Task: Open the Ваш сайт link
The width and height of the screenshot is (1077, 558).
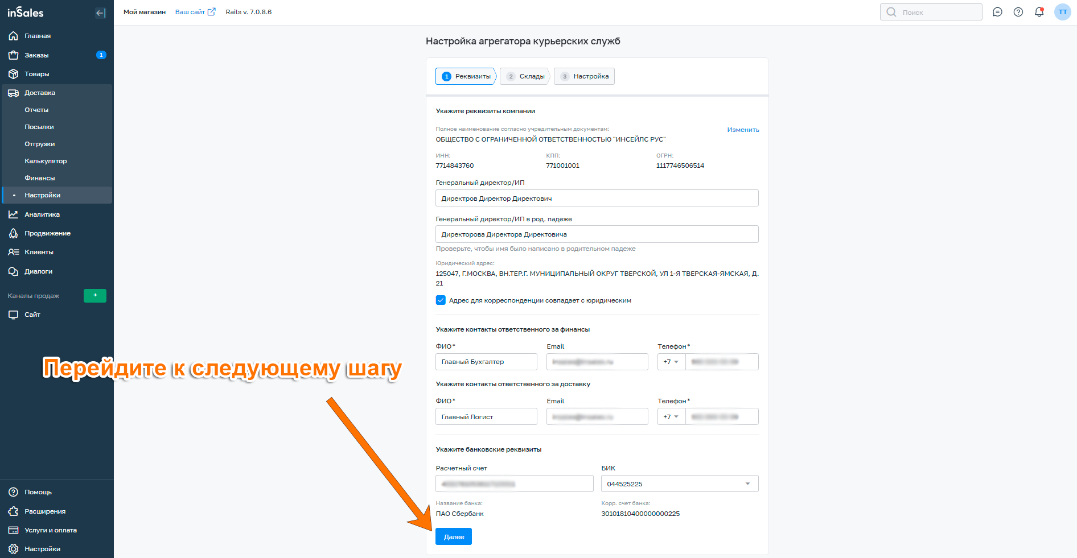Action: [195, 12]
